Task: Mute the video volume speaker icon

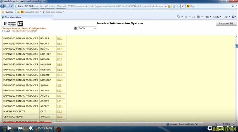Action: (31, 128)
